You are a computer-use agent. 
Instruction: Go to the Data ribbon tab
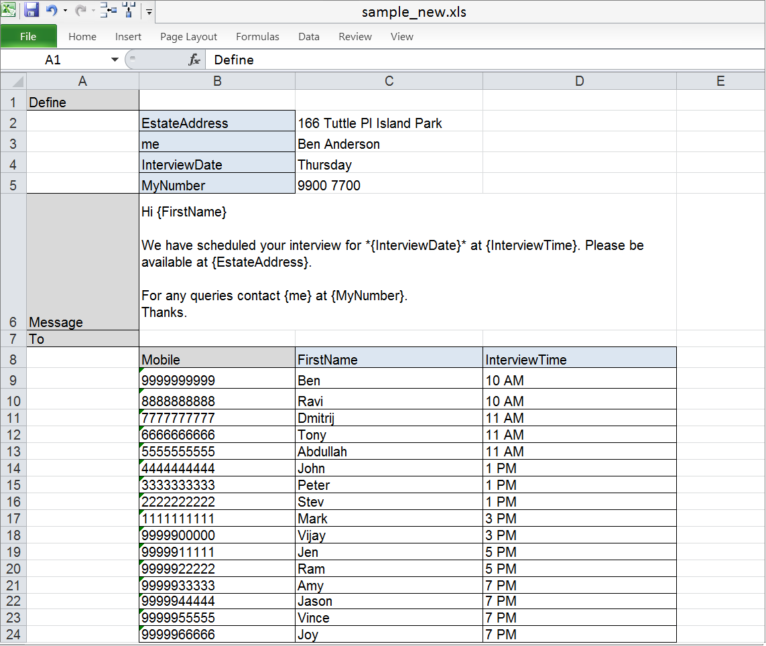[x=309, y=37]
